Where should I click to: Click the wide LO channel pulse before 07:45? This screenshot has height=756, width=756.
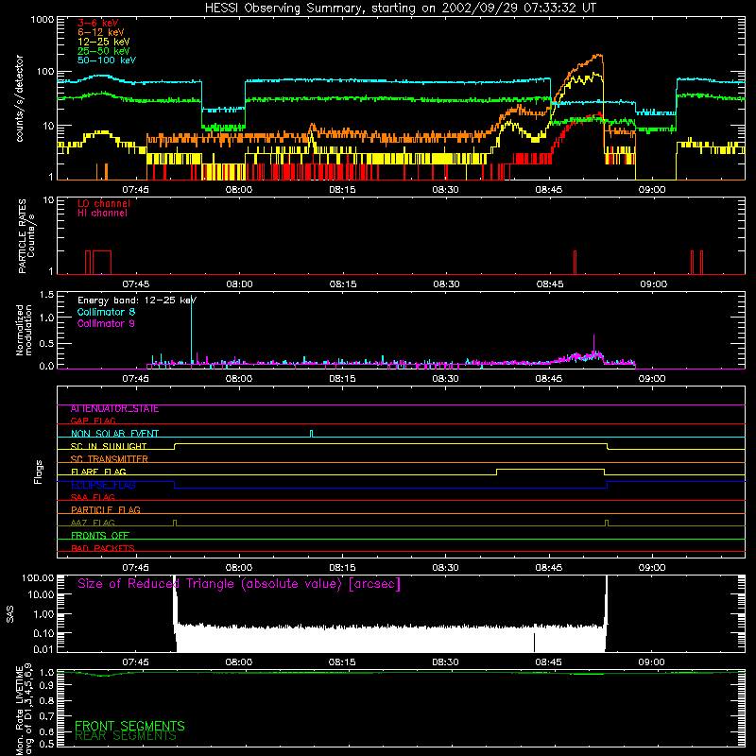click(x=102, y=263)
